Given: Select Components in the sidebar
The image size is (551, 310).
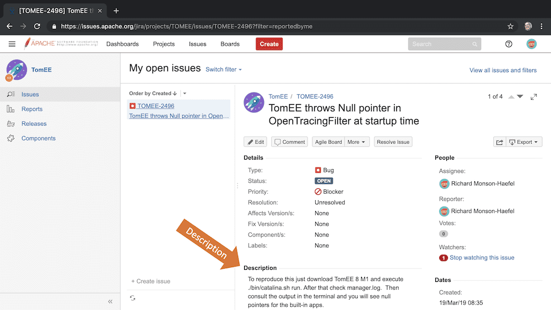Looking at the screenshot, I should pyautogui.click(x=39, y=138).
